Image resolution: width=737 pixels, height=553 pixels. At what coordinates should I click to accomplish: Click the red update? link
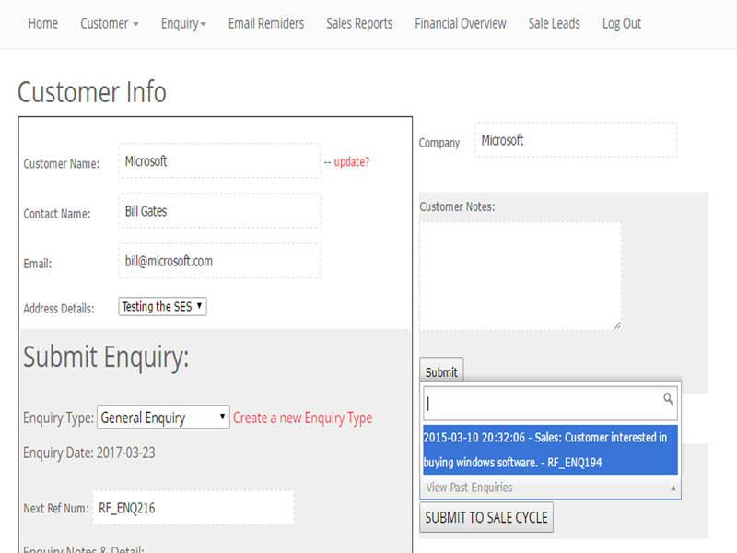point(352,161)
